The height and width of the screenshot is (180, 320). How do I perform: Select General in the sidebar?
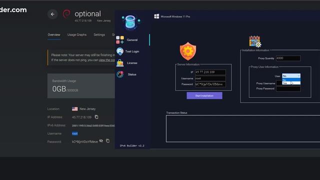132,40
